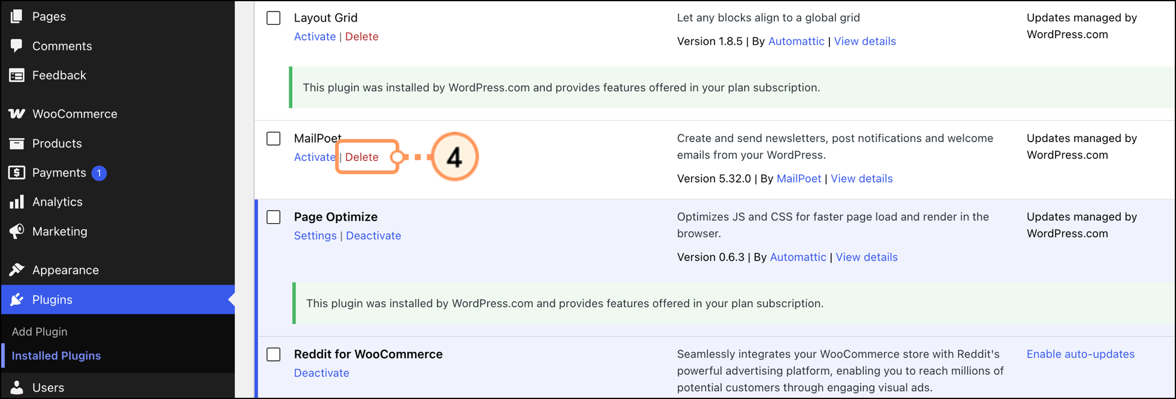View details for Page Optimize

tap(867, 258)
